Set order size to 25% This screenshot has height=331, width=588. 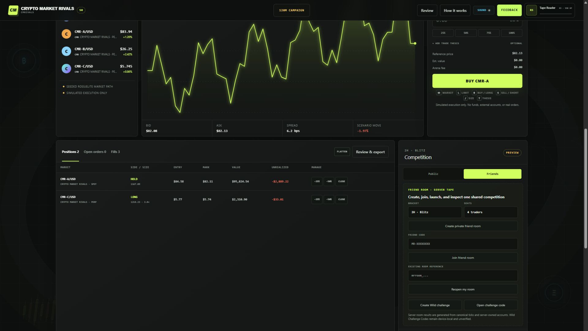[x=443, y=33]
